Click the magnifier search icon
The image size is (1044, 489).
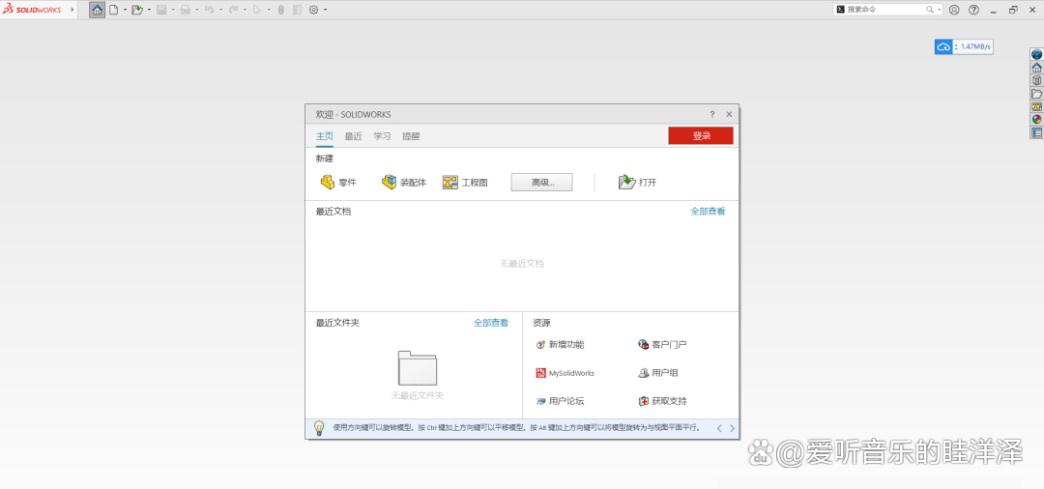point(930,10)
